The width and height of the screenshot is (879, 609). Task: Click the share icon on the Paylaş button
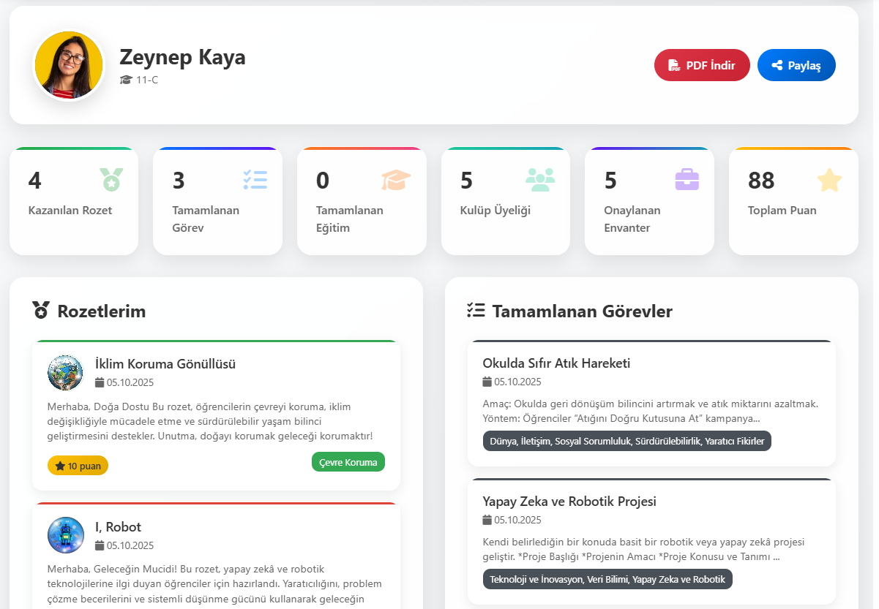coord(777,64)
